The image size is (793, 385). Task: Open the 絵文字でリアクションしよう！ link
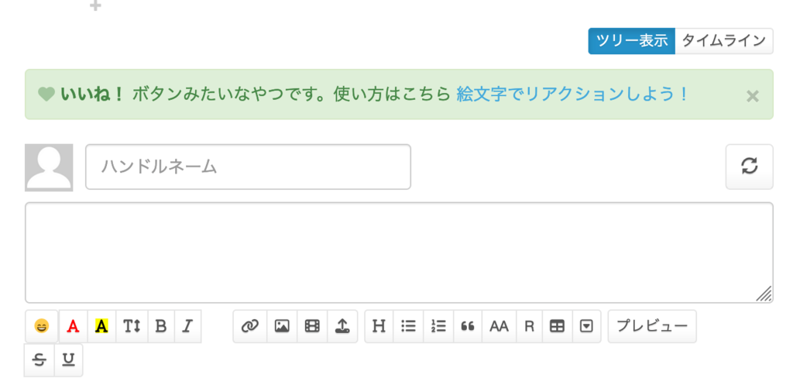(572, 94)
